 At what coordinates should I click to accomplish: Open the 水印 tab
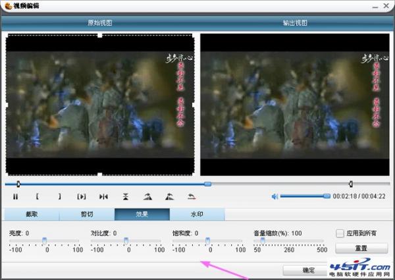[x=197, y=214]
